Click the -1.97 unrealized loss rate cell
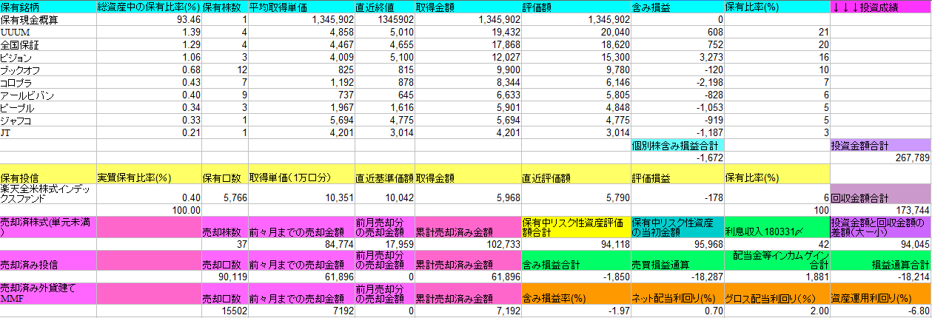This screenshot has height=318, width=932. tap(575, 310)
